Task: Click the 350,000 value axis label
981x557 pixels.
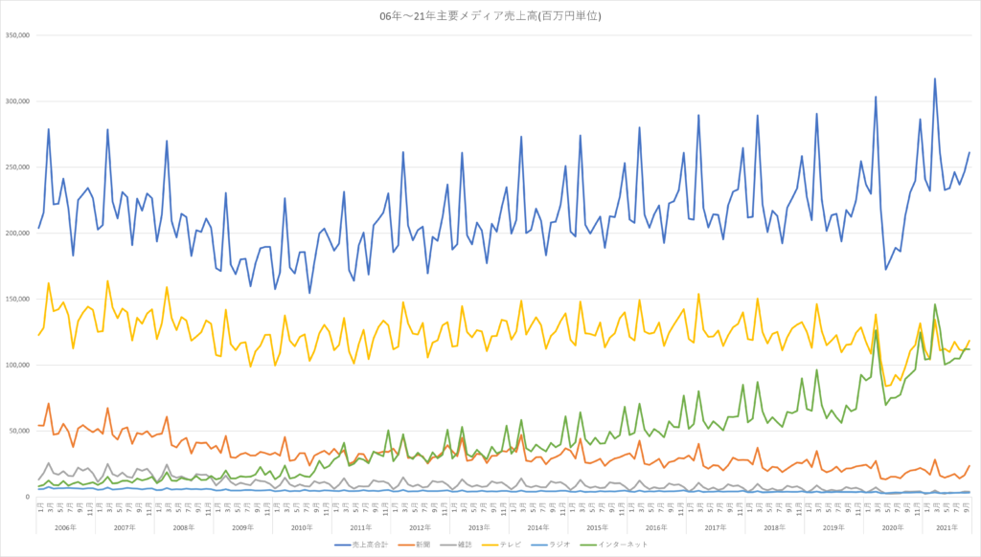Action: click(18, 35)
